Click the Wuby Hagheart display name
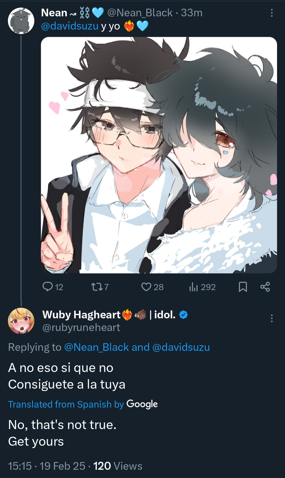The width and height of the screenshot is (285, 478). tap(81, 315)
